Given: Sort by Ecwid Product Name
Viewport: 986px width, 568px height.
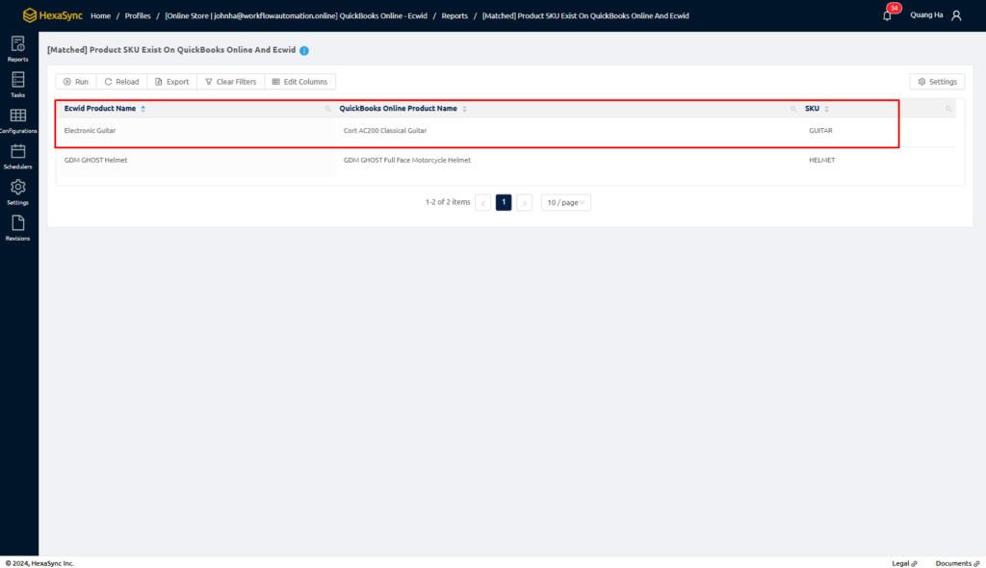Looking at the screenshot, I should point(143,109).
